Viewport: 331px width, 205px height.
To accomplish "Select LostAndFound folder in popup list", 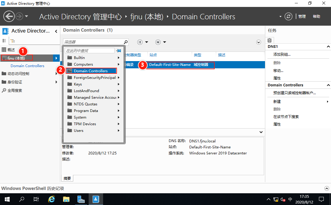I will (x=94, y=91).
